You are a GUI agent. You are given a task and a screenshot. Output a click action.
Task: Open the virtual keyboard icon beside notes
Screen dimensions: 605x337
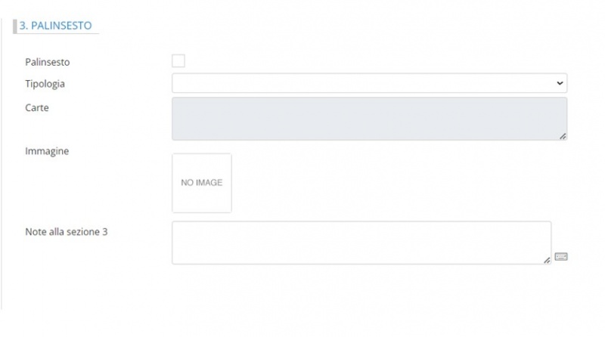pos(560,257)
